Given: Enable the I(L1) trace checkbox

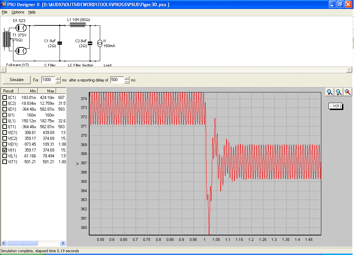Looking at the screenshot, I should click(x=4, y=121).
